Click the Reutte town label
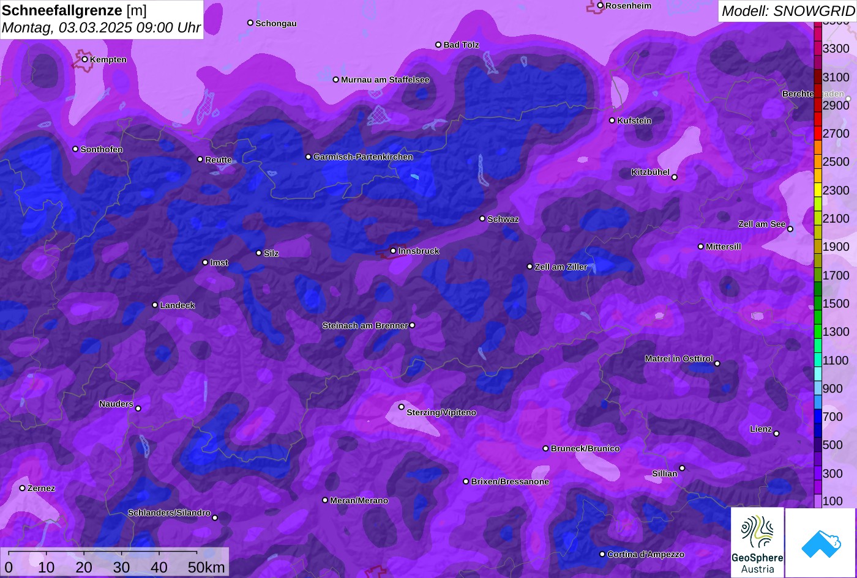 pos(219,160)
